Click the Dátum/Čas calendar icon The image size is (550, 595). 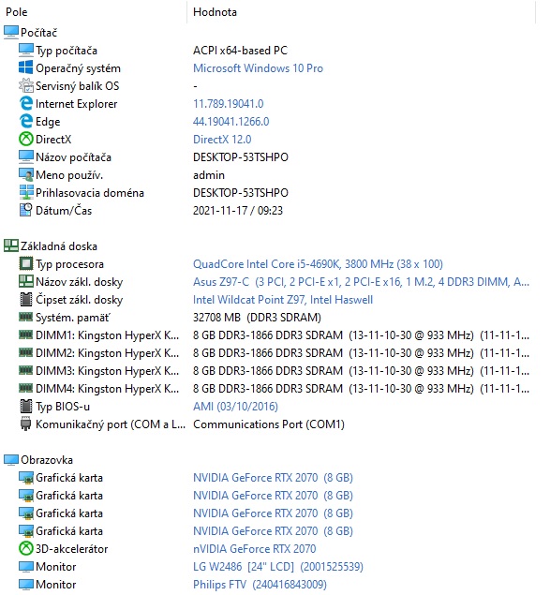26,210
